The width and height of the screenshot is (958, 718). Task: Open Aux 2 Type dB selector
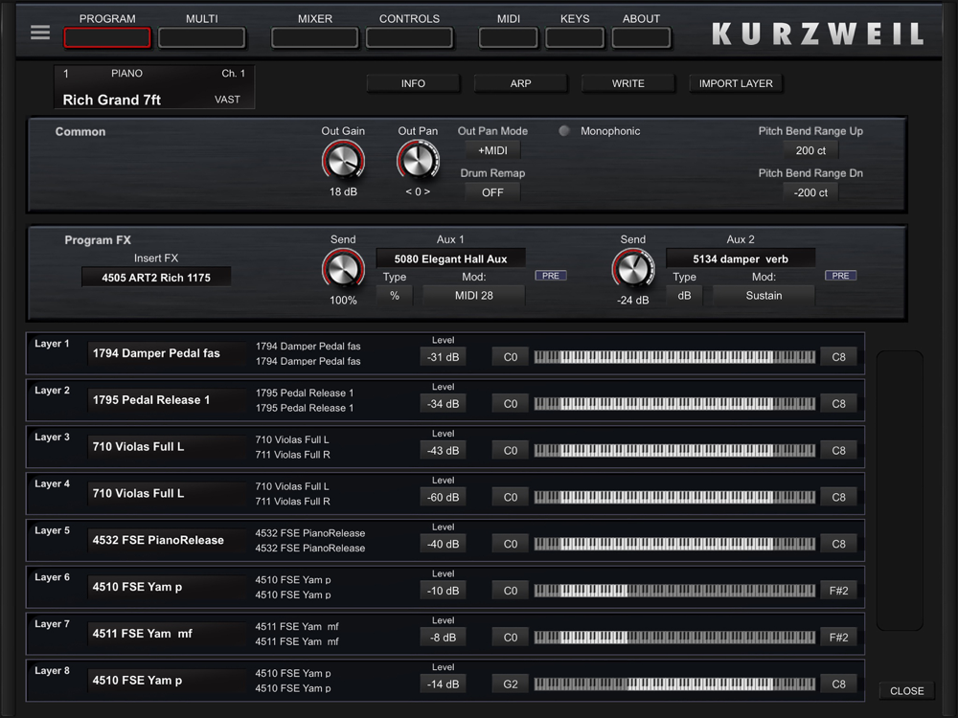coord(684,296)
